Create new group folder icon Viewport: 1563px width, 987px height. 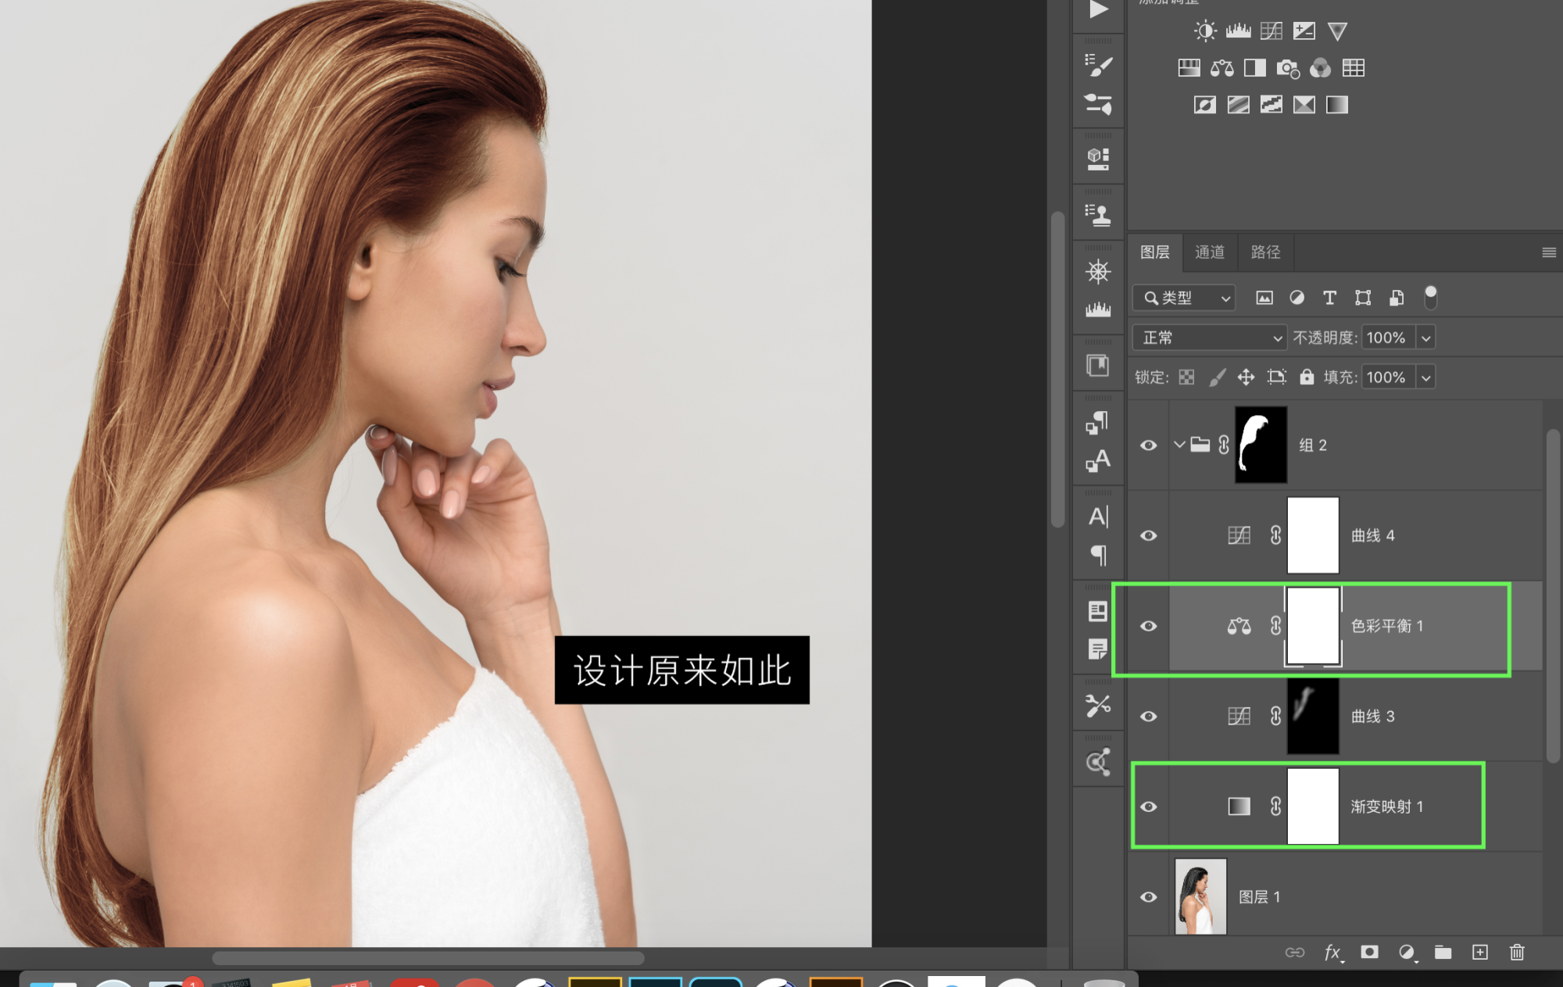coord(1443,952)
